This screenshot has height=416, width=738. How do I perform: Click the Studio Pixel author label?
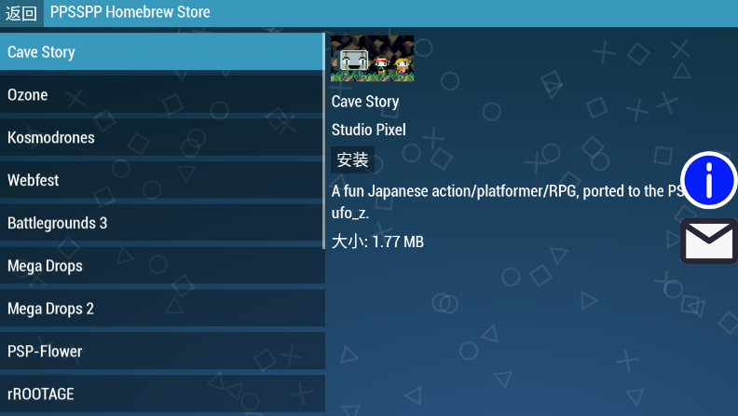point(368,130)
